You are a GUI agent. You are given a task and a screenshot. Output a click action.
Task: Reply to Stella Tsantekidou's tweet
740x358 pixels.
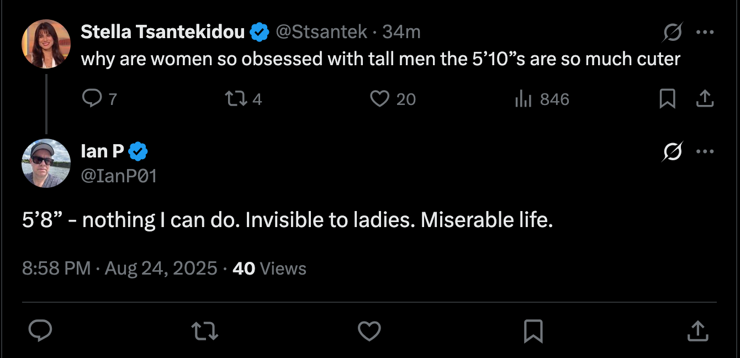(x=91, y=99)
